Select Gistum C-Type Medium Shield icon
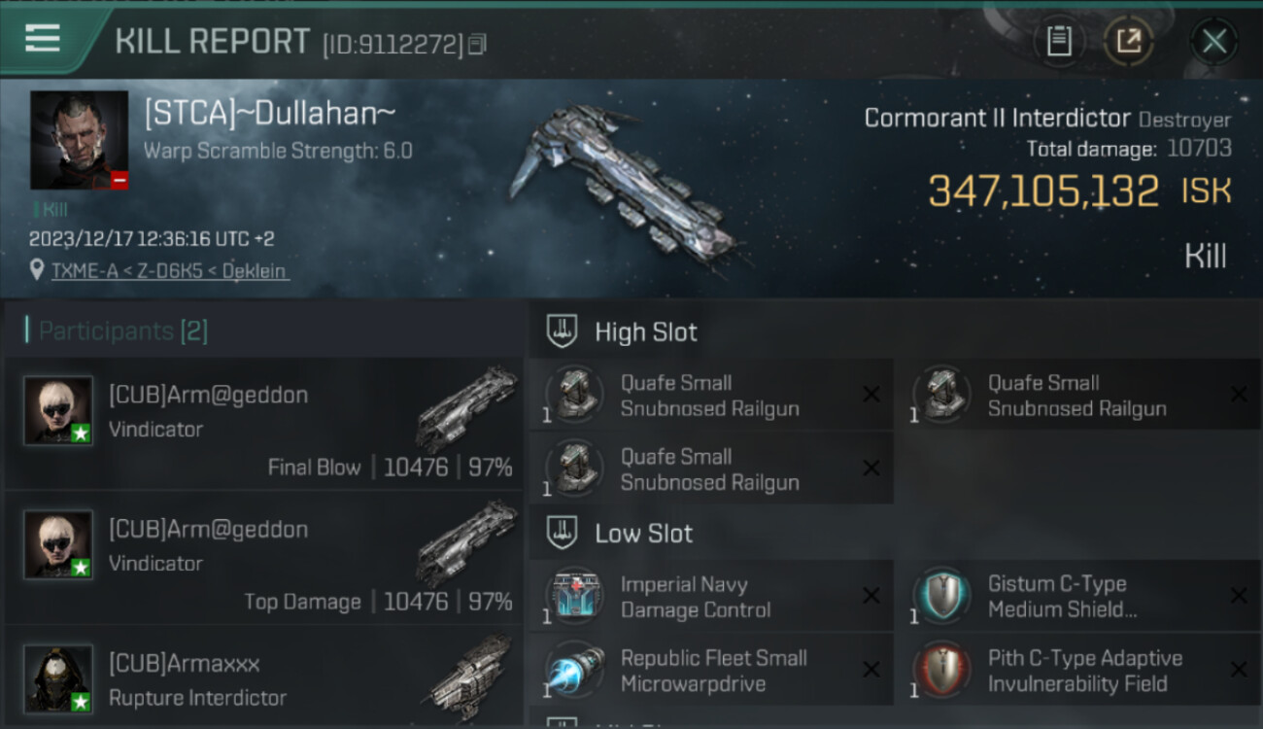 (x=941, y=595)
